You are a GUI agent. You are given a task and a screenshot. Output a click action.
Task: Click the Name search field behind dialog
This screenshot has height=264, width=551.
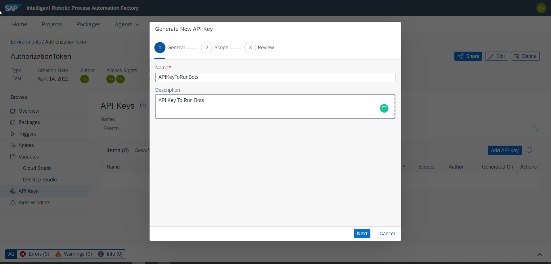coord(125,128)
